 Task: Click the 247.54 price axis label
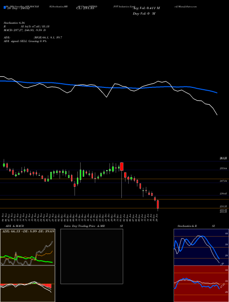tap(223, 181)
